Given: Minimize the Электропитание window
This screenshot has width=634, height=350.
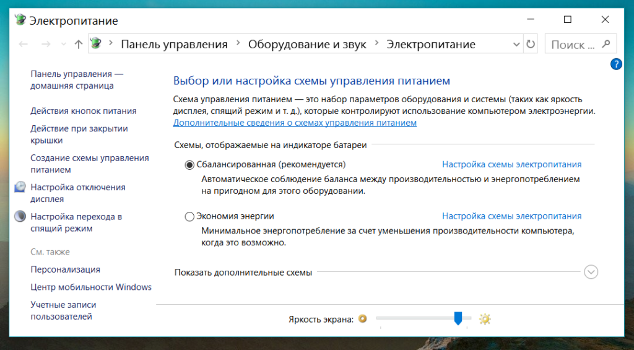Looking at the screenshot, I should coord(531,19).
